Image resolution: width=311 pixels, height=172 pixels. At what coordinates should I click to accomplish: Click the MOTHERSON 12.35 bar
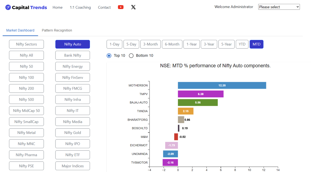222,85
